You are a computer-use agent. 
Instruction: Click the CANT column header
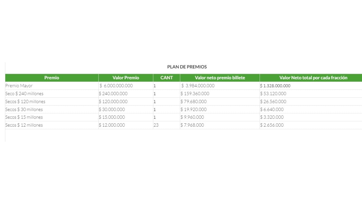pos(167,78)
